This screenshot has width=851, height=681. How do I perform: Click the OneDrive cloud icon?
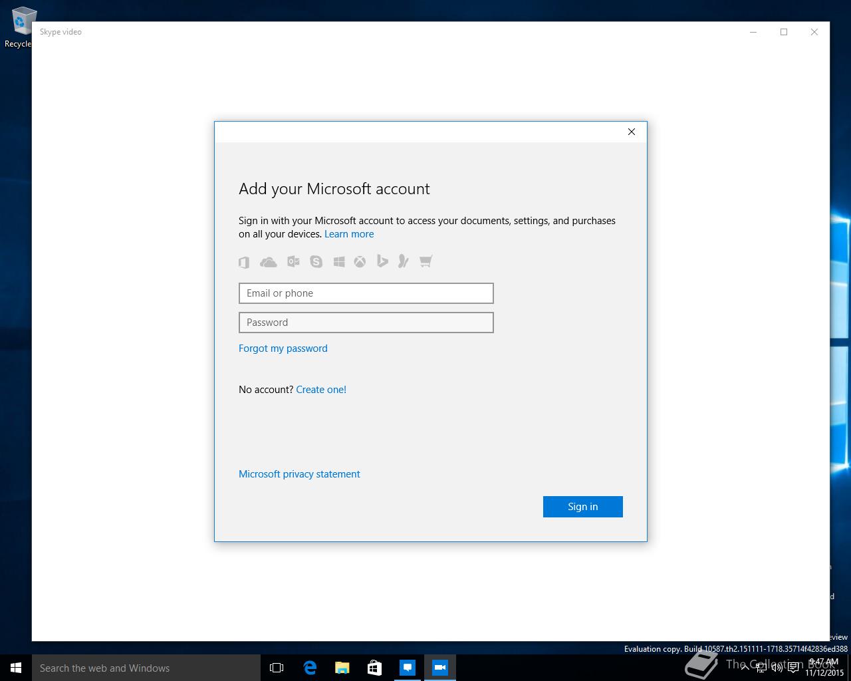pos(269,262)
